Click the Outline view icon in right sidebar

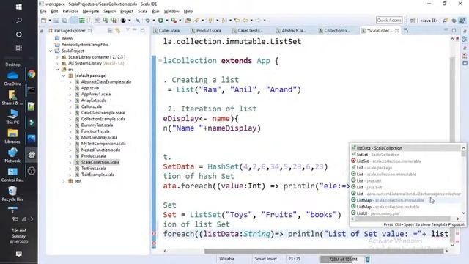click(465, 39)
